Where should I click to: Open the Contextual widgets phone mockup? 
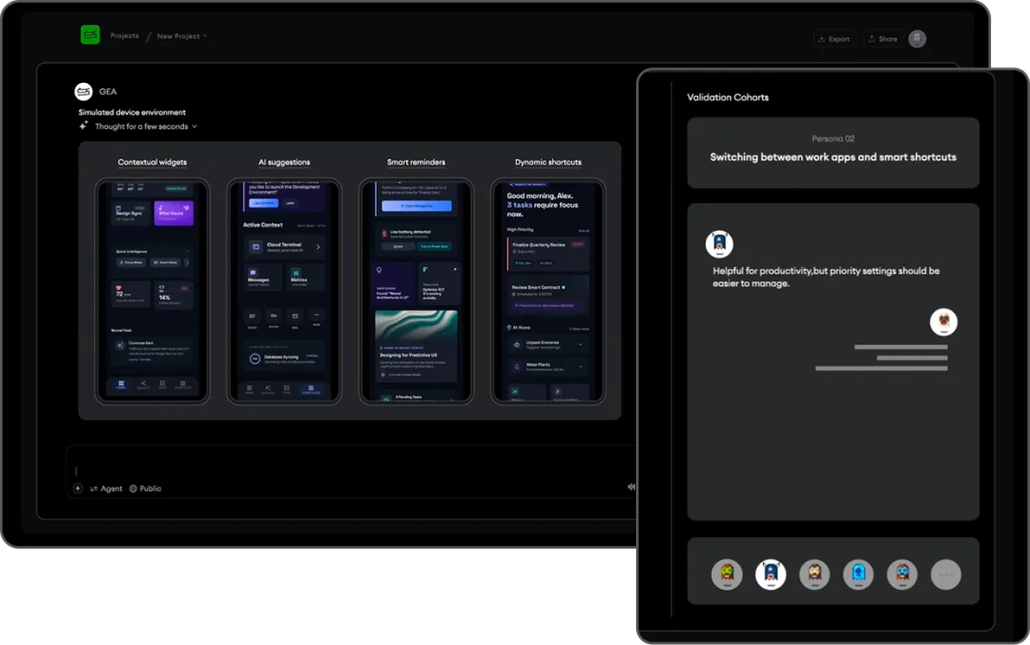click(153, 291)
